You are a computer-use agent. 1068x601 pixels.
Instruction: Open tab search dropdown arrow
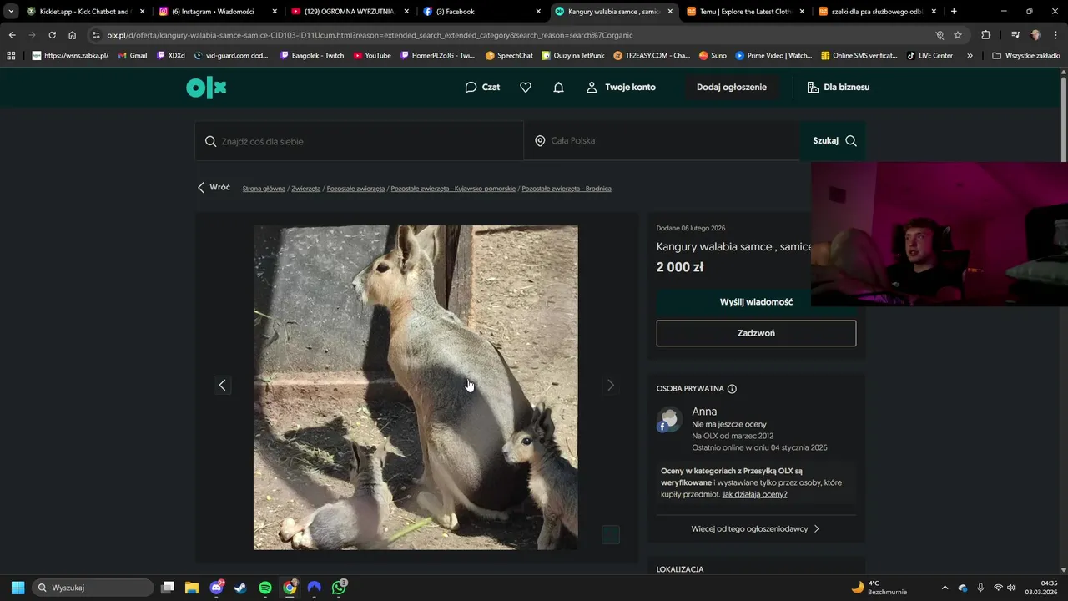tap(11, 12)
